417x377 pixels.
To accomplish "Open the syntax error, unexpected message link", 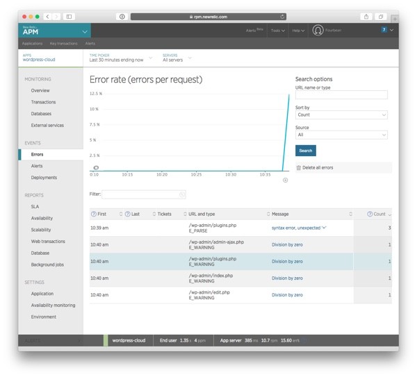I will (x=299, y=228).
